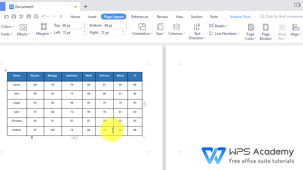Image resolution: width=303 pixels, height=170 pixels.
Task: Undo the last action
Action: pyautogui.click(x=43, y=16)
